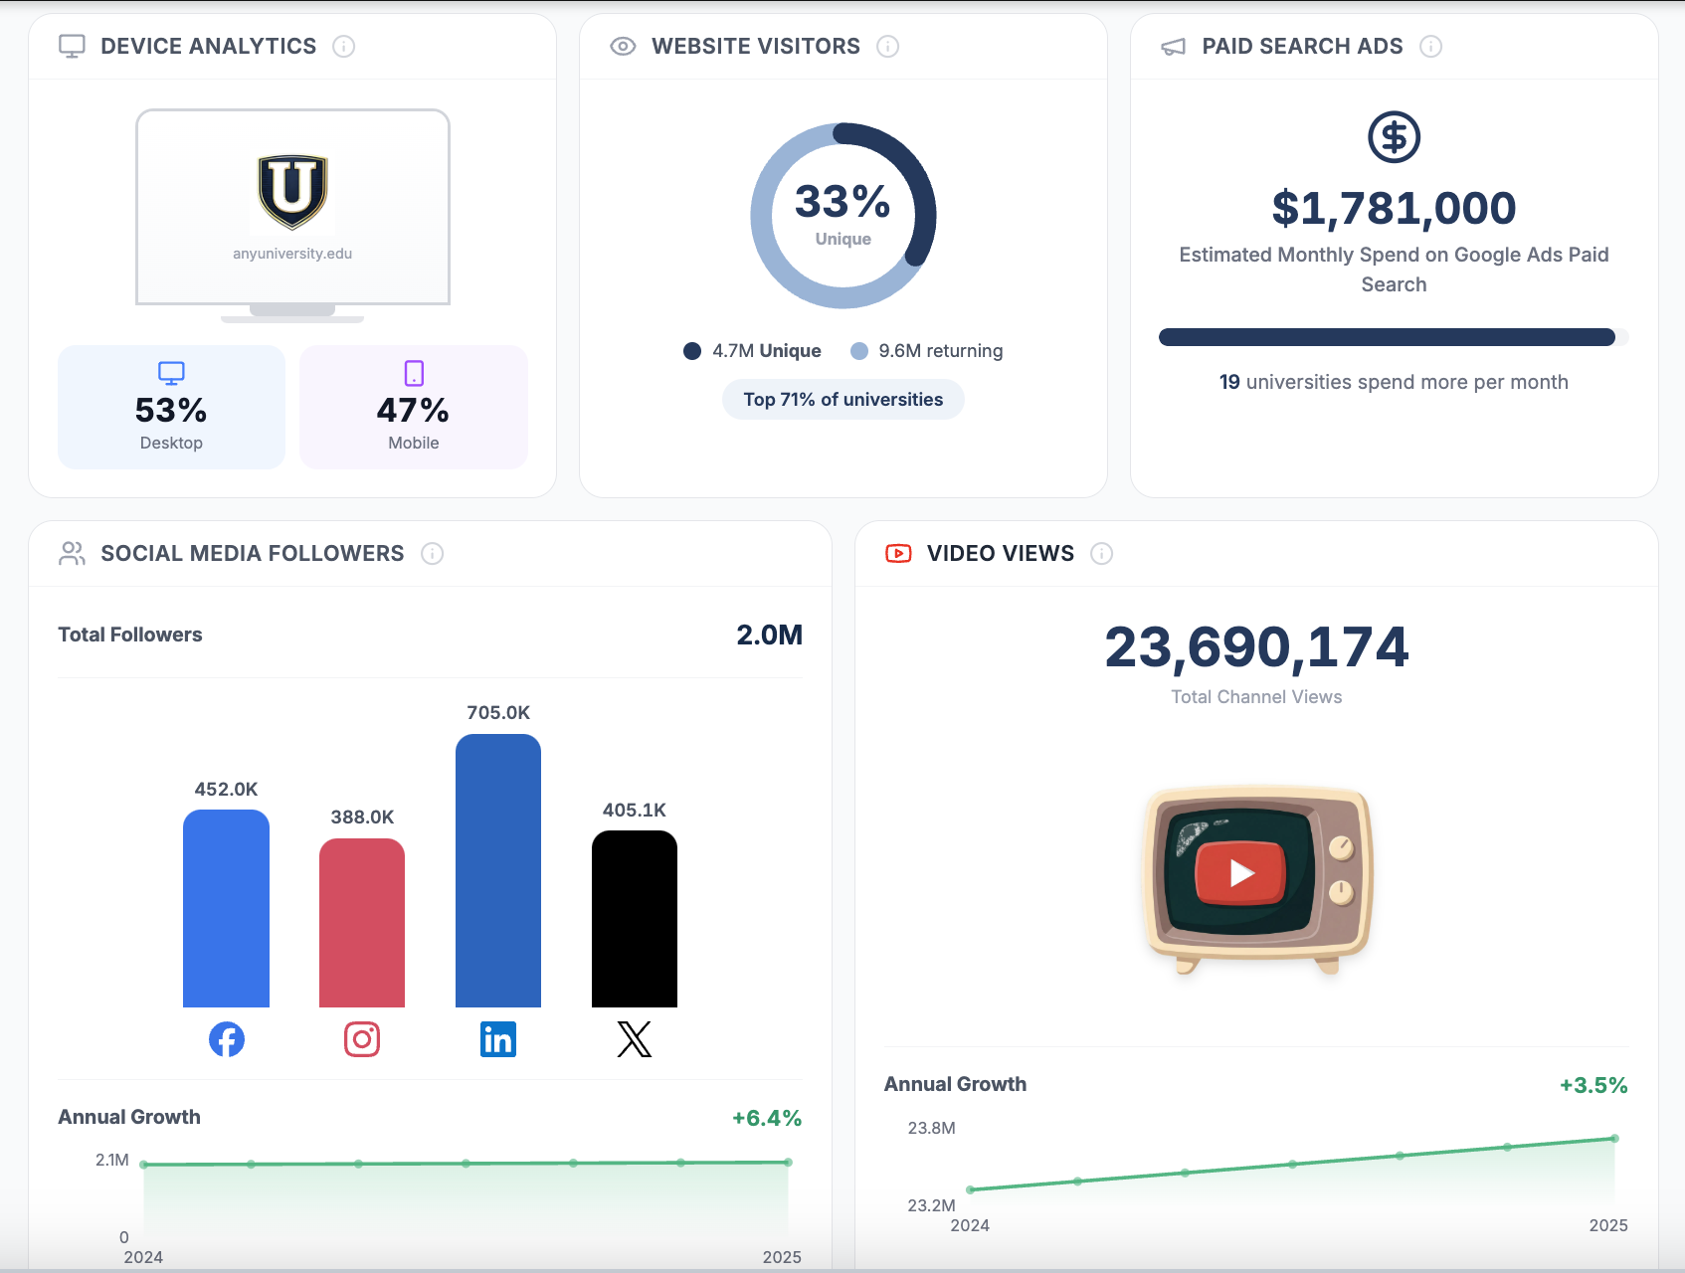Screen dimensions: 1685x1273
Task: Open the Device Analytics info tooltip
Action: [x=344, y=46]
